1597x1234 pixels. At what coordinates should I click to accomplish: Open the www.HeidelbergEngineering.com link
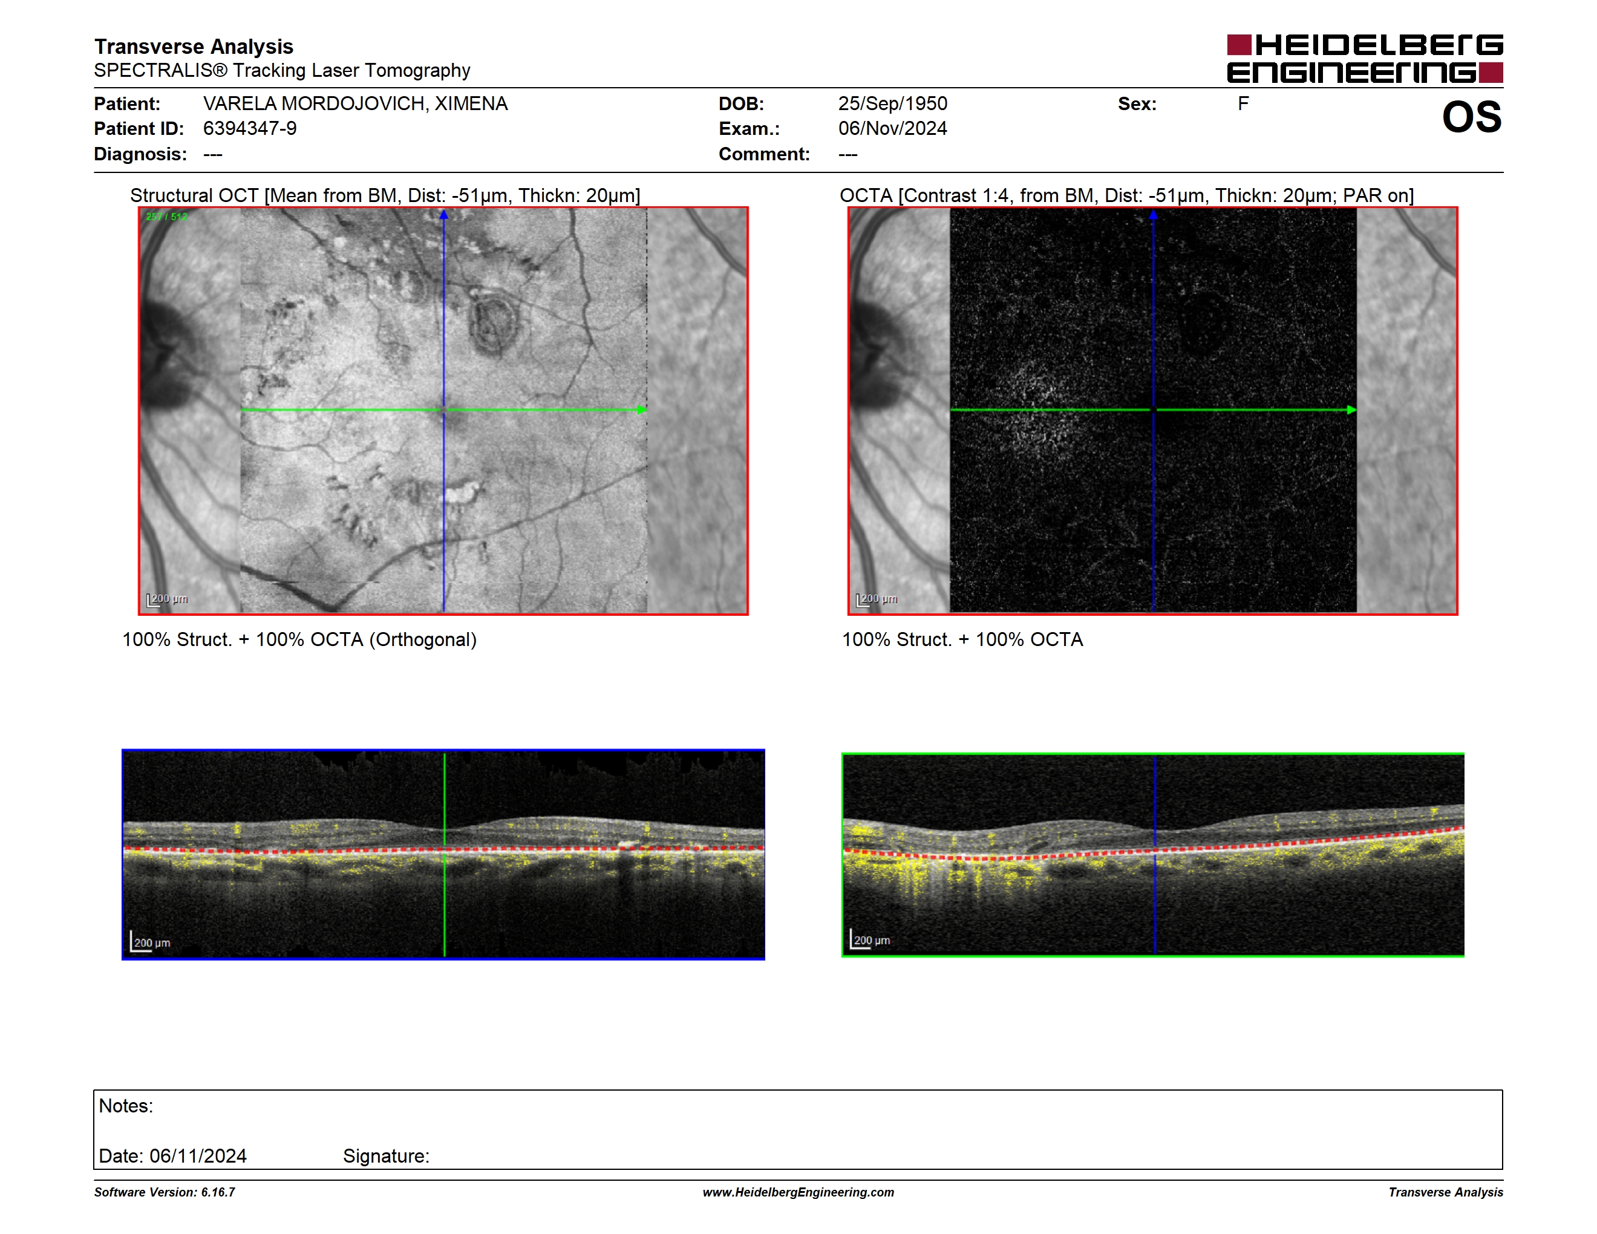click(799, 1192)
